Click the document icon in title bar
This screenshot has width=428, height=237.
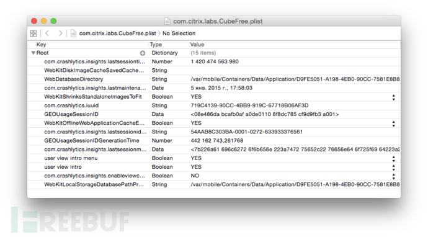(167, 21)
